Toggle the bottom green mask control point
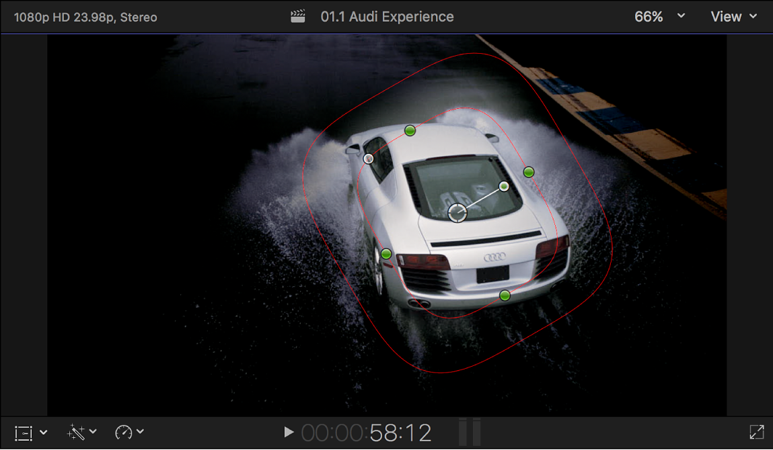Viewport: 773px width, 450px height. pos(505,296)
